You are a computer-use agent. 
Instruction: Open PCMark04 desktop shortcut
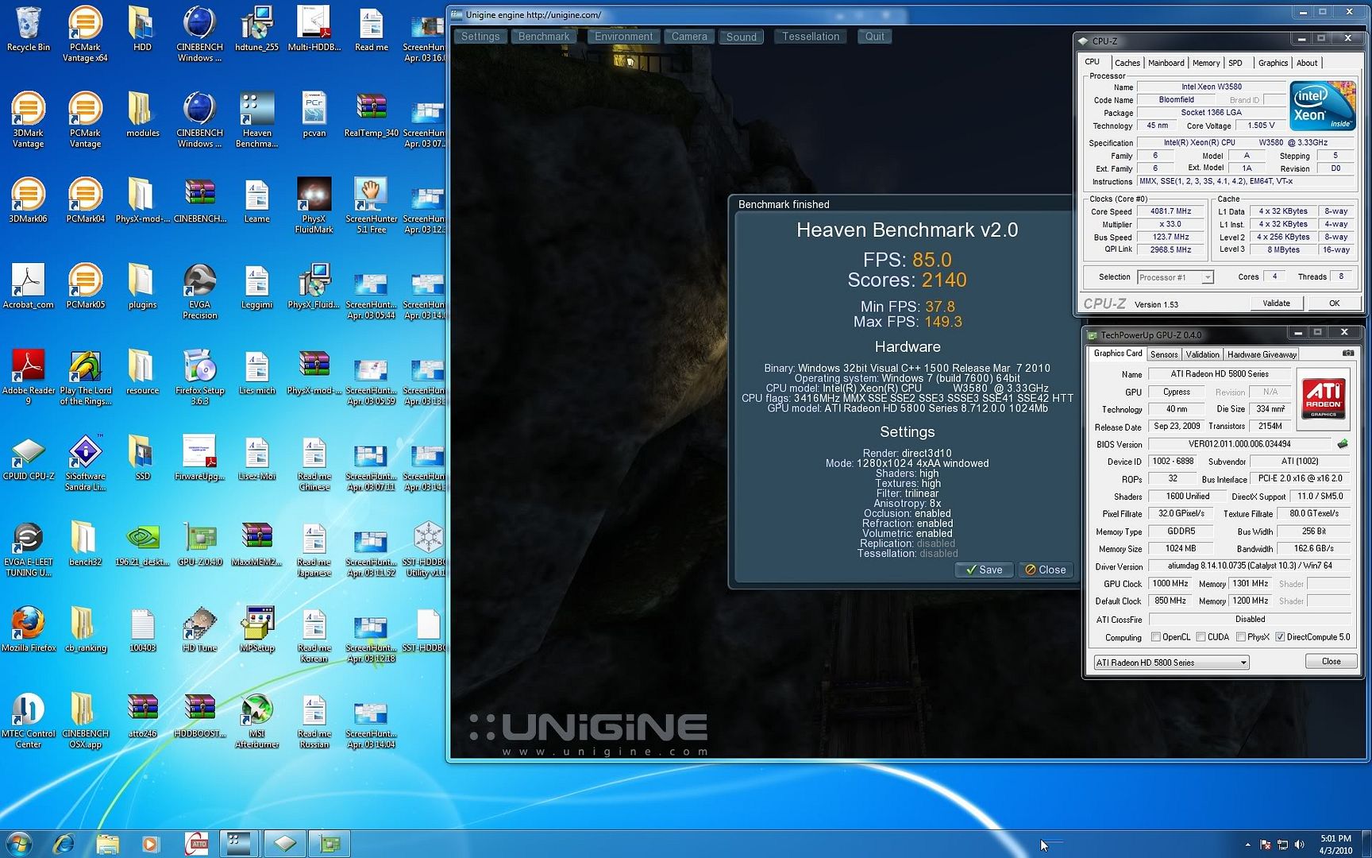point(85,201)
